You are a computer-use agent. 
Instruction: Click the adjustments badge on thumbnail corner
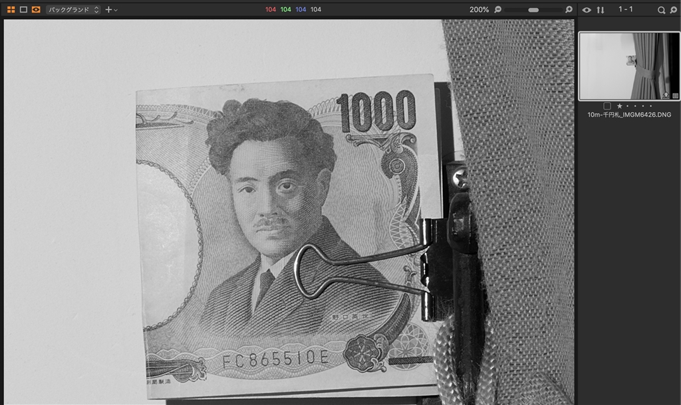pos(675,96)
